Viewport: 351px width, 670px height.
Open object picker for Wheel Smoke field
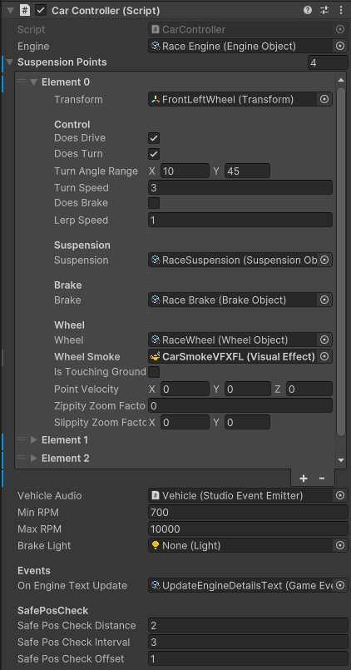coord(324,356)
